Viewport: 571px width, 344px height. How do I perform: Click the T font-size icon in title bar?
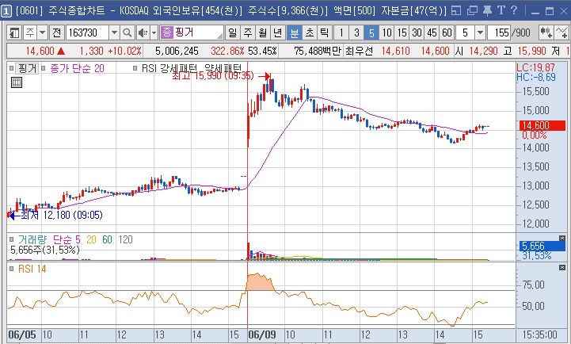click(501, 10)
